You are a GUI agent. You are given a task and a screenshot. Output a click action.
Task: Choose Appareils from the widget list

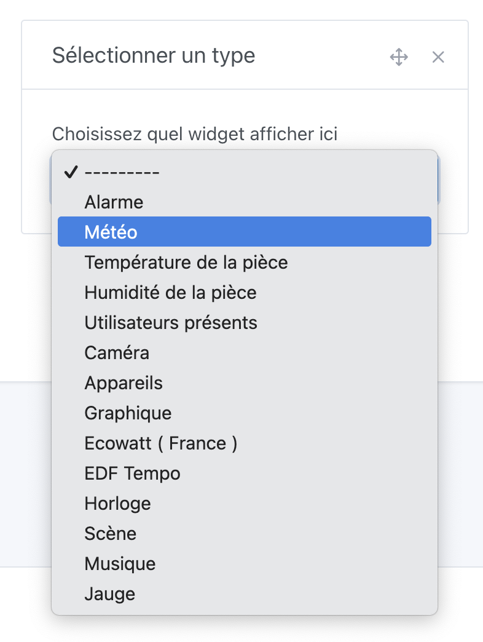click(124, 382)
